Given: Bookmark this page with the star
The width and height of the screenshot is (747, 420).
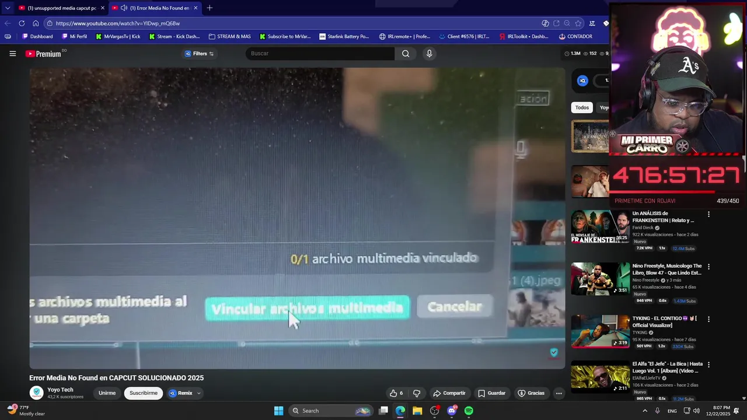Looking at the screenshot, I should (x=578, y=23).
